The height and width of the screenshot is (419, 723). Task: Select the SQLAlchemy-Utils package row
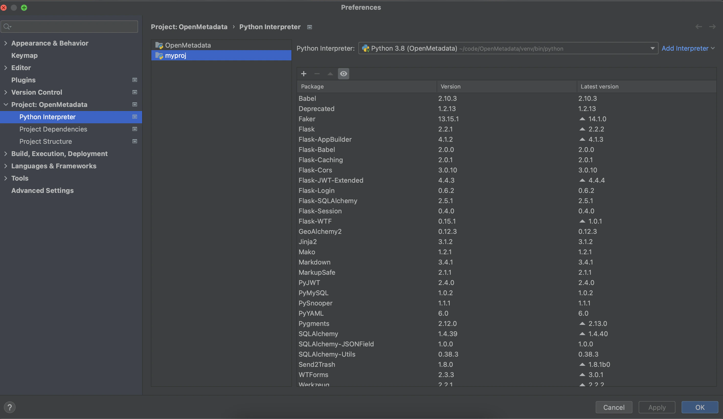[x=507, y=354]
